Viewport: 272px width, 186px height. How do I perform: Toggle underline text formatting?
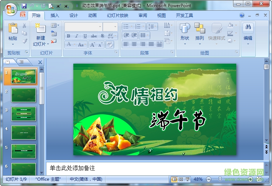tap(85, 36)
